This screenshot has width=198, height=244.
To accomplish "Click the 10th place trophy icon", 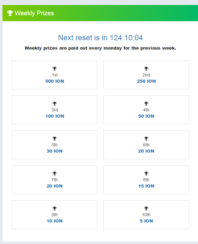I will pyautogui.click(x=146, y=208).
